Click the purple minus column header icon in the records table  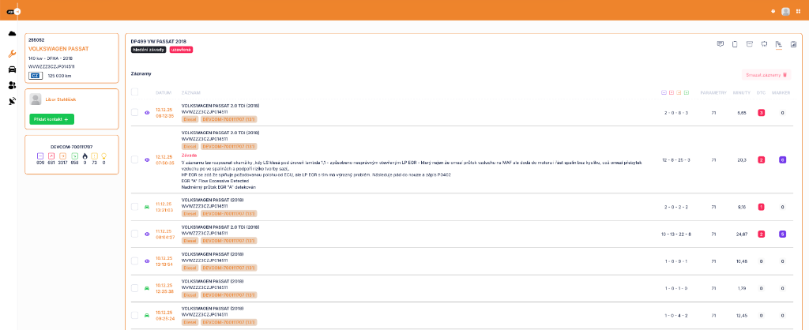click(x=664, y=92)
